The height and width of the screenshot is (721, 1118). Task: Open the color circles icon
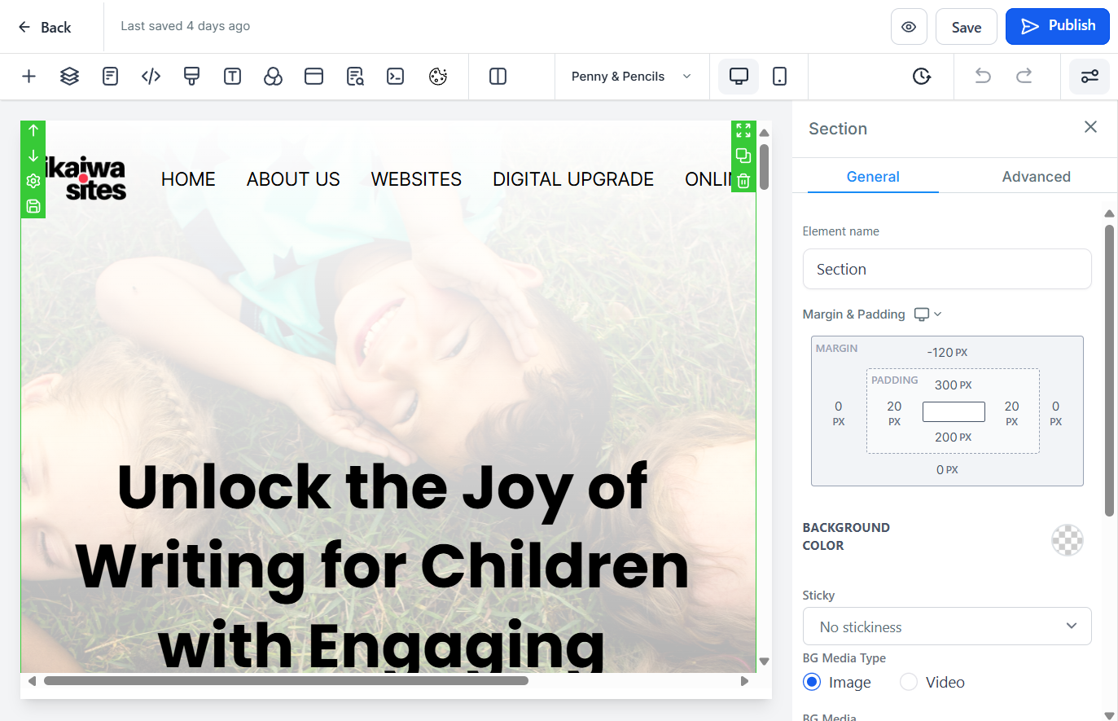point(273,77)
